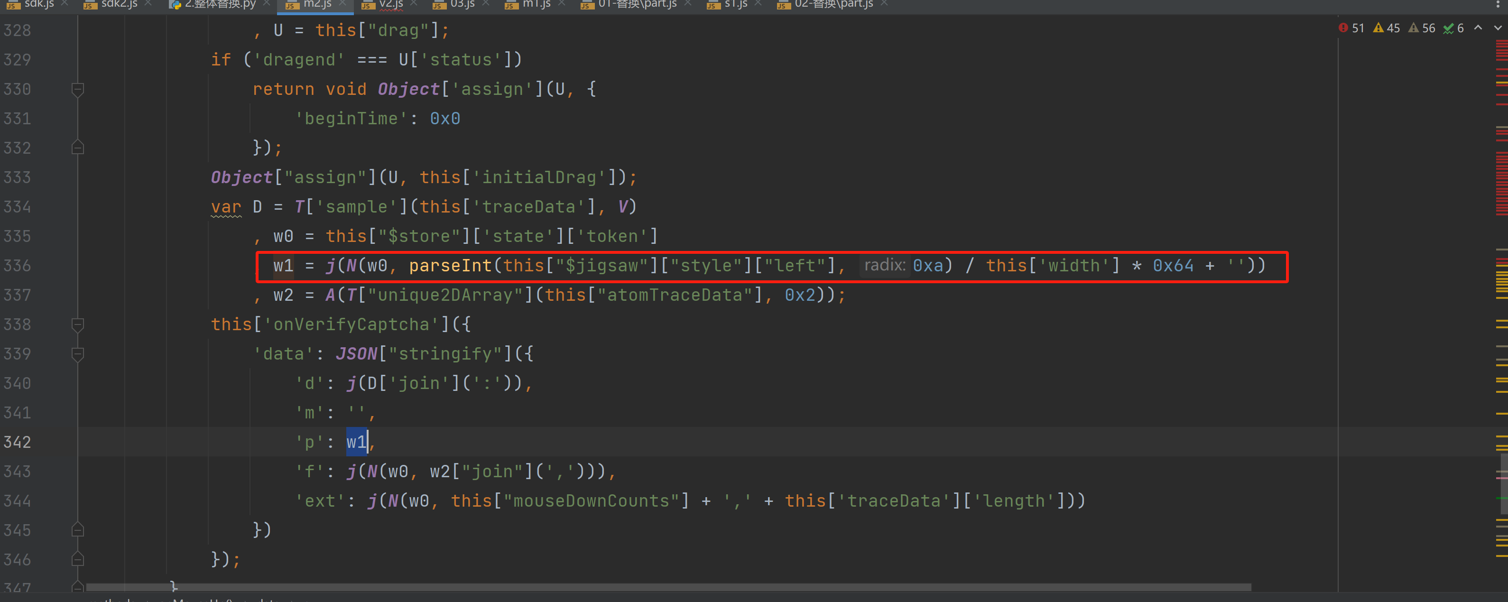Click the return keyword on line 330
This screenshot has width=1508, height=602.
coord(283,90)
